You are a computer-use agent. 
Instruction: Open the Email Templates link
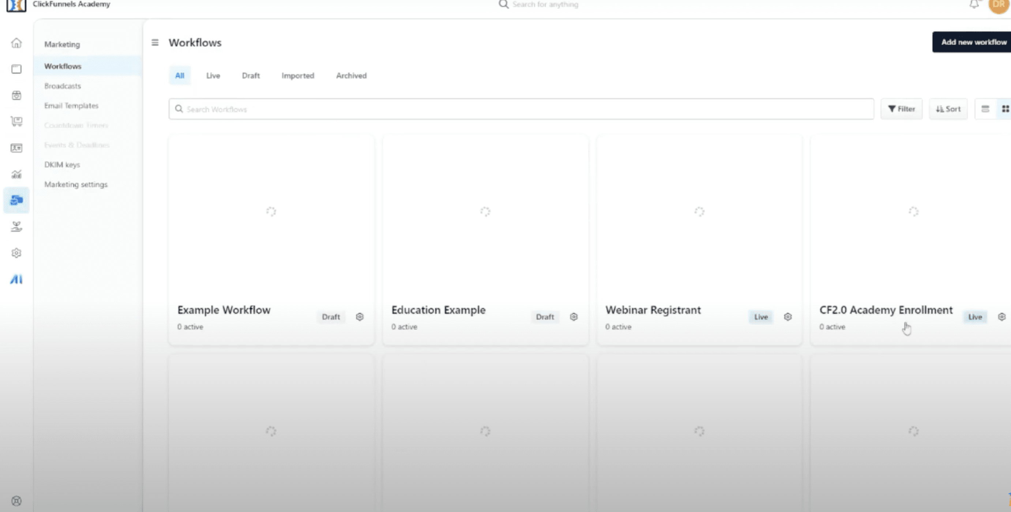71,106
